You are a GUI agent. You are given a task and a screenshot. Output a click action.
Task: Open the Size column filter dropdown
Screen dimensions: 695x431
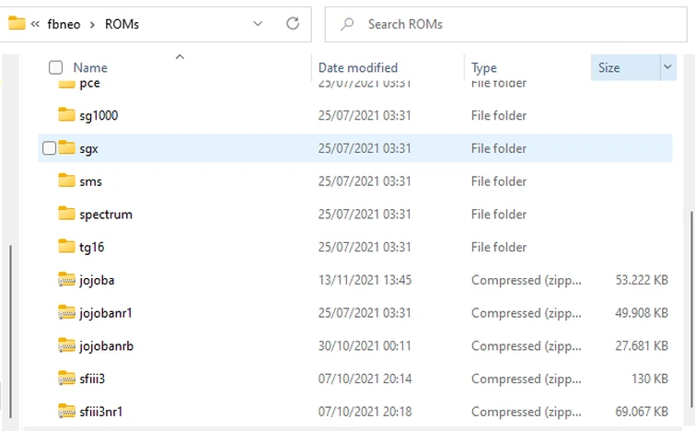click(x=667, y=67)
